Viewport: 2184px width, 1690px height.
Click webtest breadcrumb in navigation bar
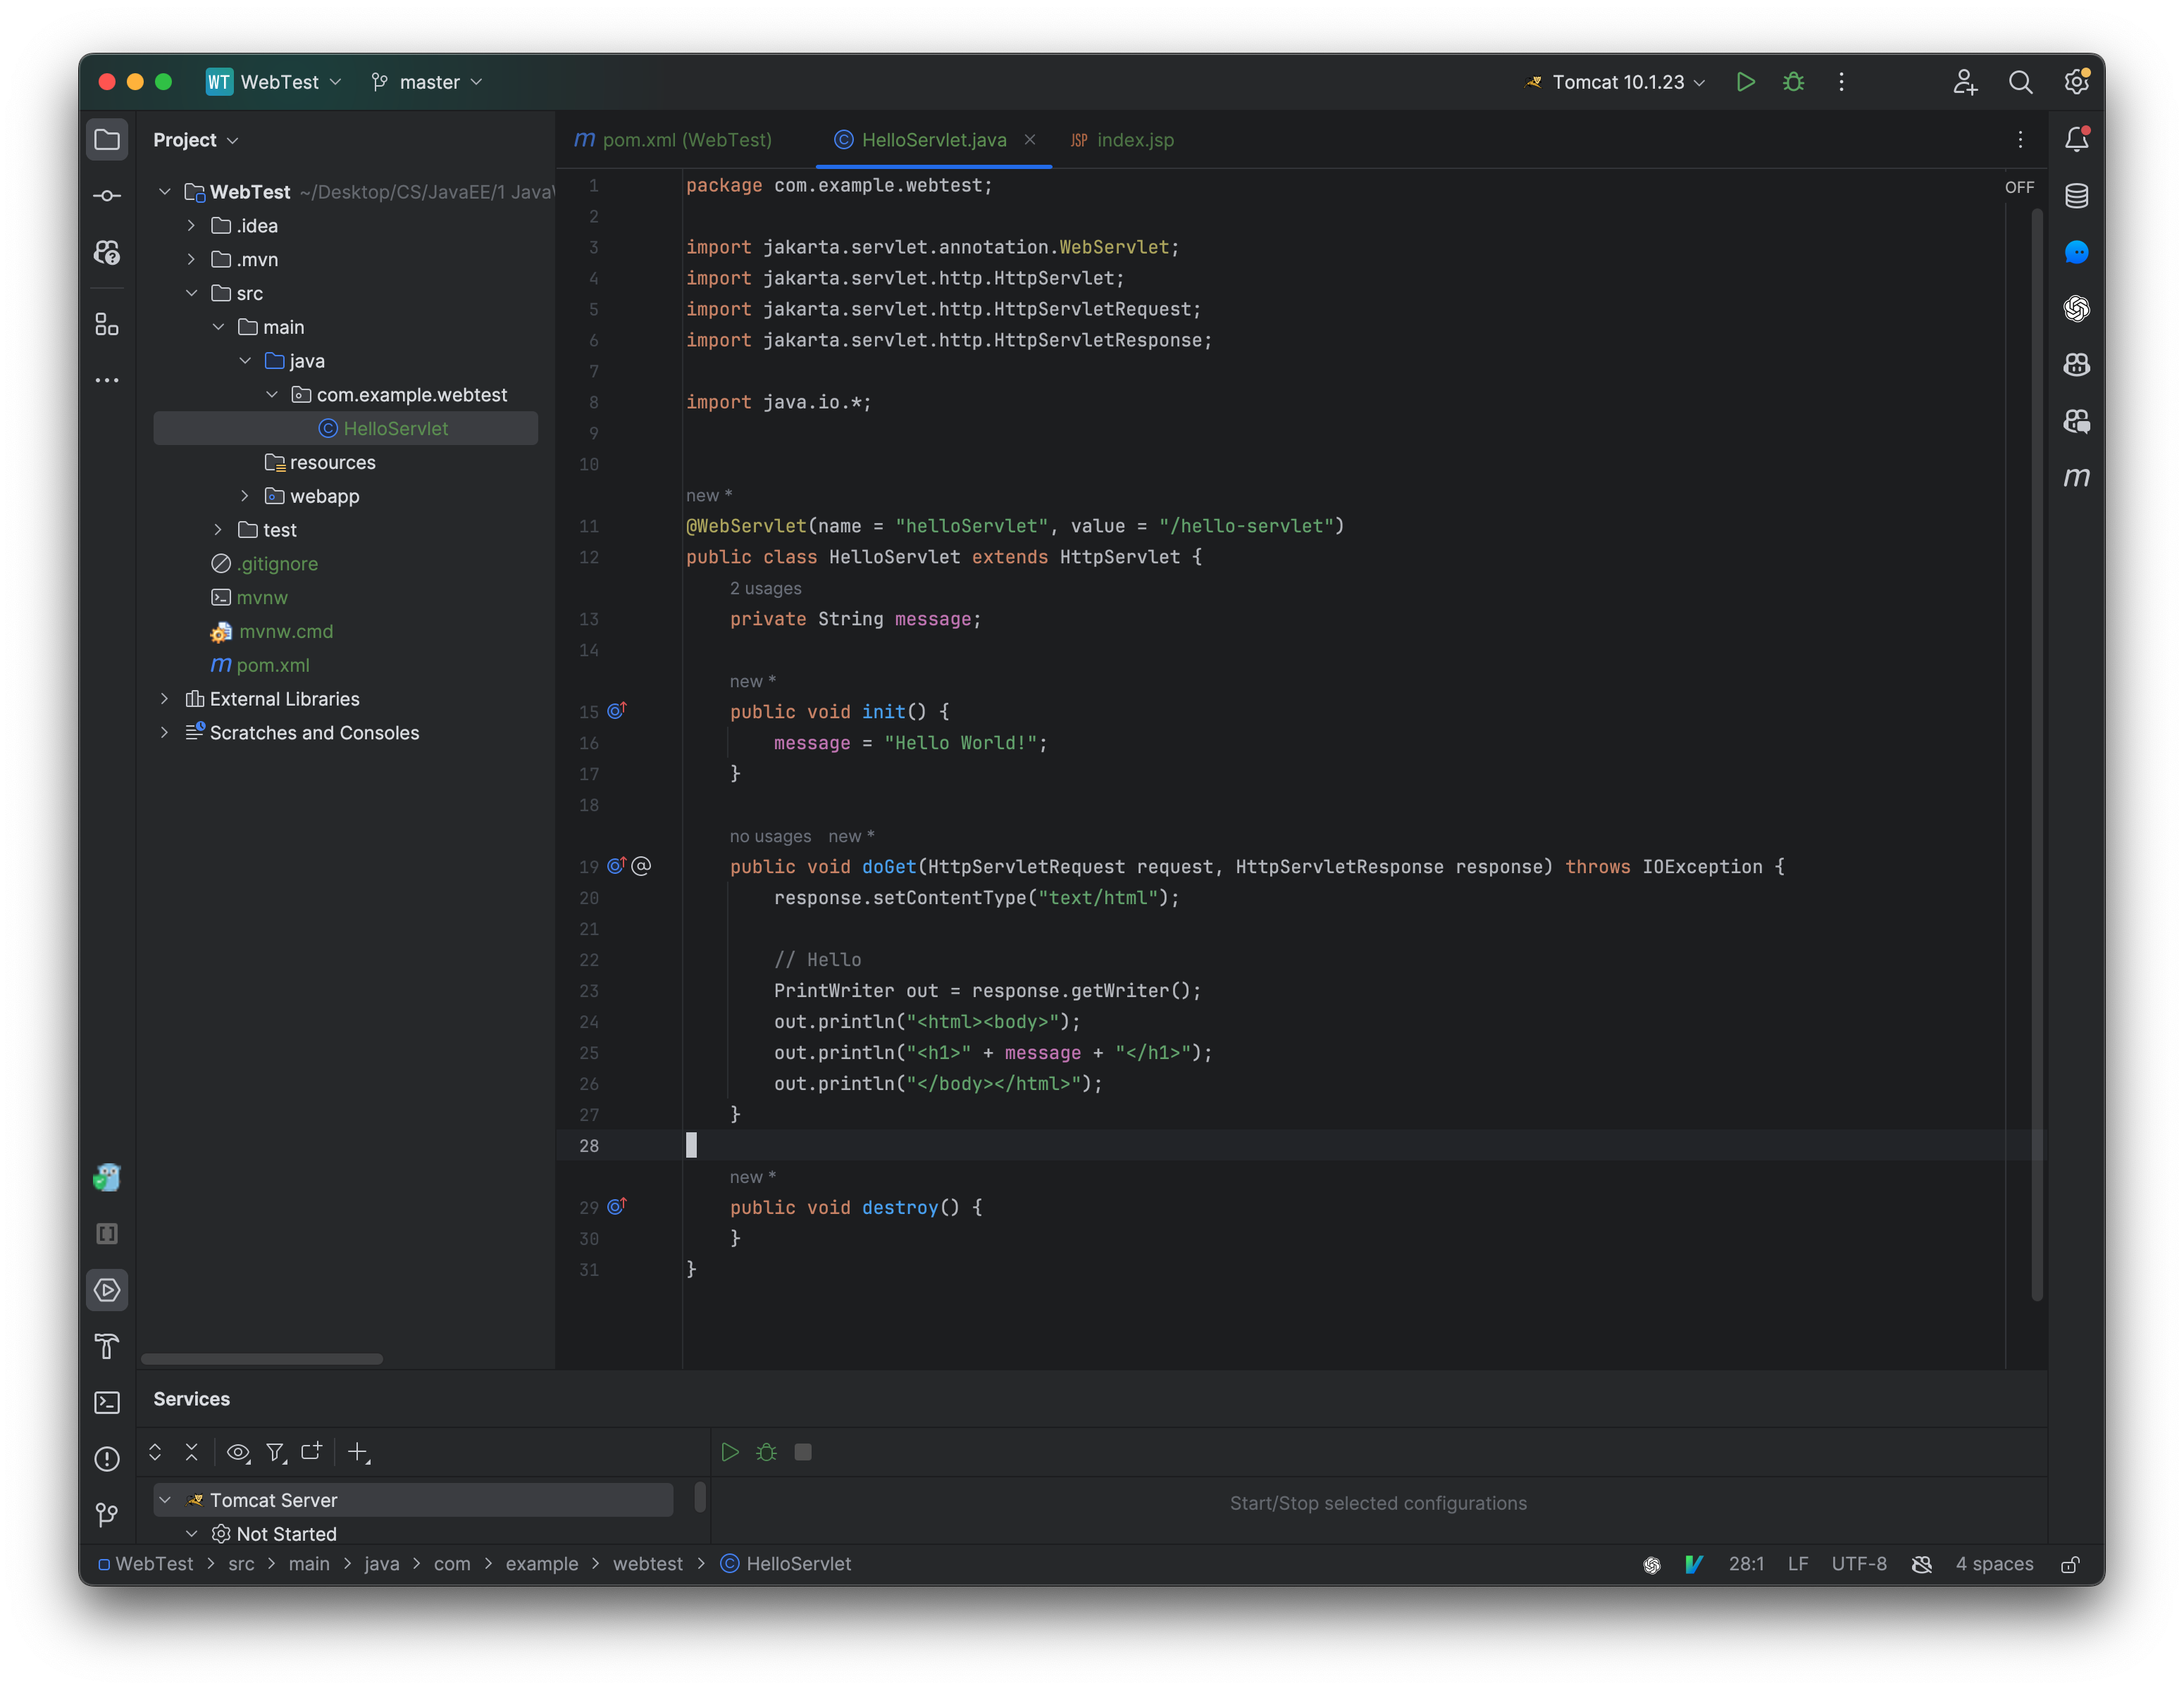[647, 1564]
